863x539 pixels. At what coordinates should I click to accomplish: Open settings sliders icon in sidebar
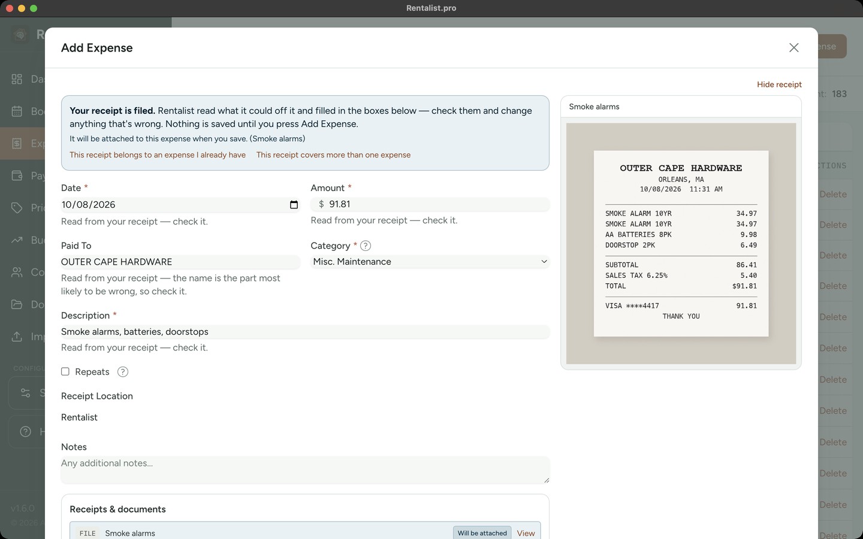25,393
